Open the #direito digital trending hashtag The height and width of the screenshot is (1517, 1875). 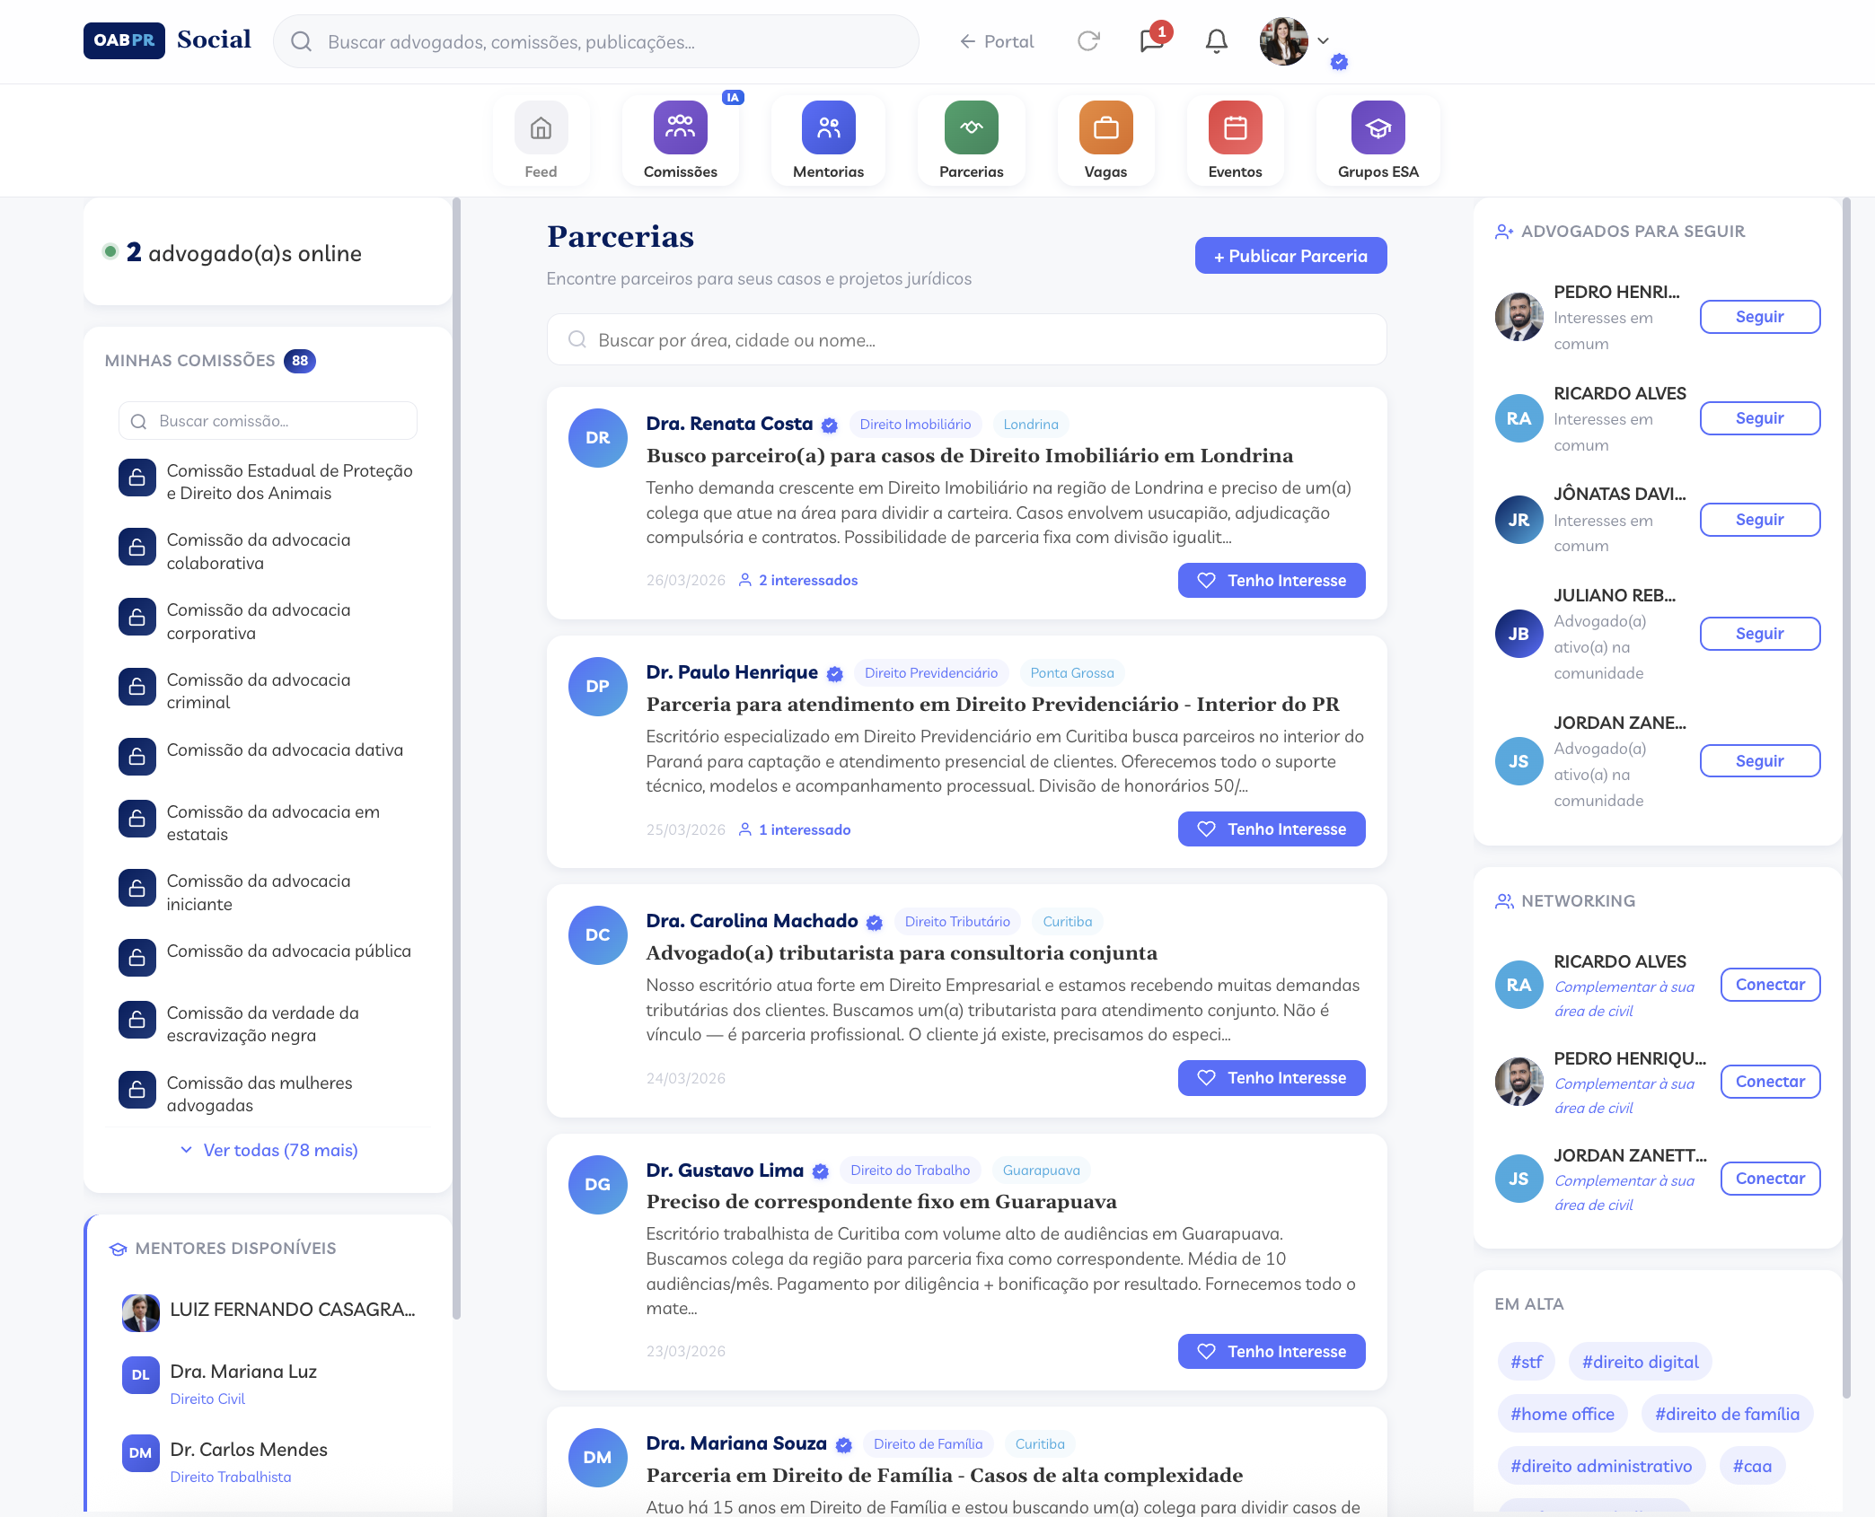click(x=1640, y=1362)
